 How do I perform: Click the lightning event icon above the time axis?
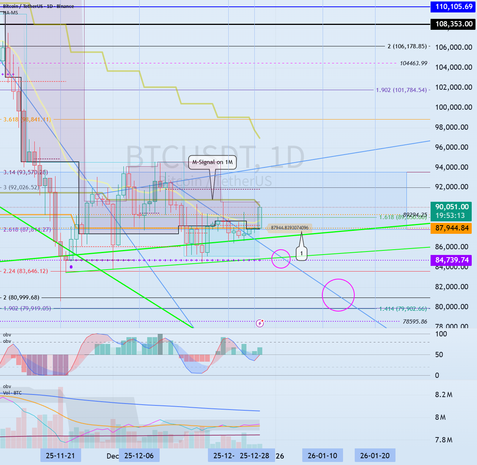[x=260, y=323]
